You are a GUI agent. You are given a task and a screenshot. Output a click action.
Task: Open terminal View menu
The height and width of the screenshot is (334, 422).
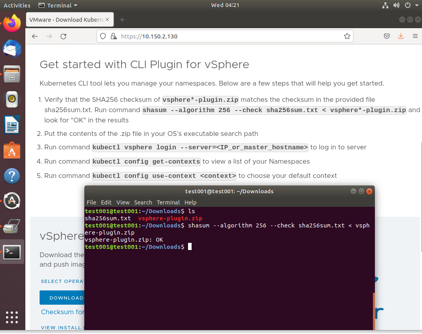[123, 202]
